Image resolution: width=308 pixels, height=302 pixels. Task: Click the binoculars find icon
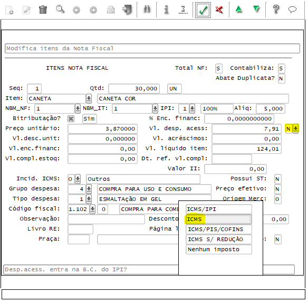(147, 10)
